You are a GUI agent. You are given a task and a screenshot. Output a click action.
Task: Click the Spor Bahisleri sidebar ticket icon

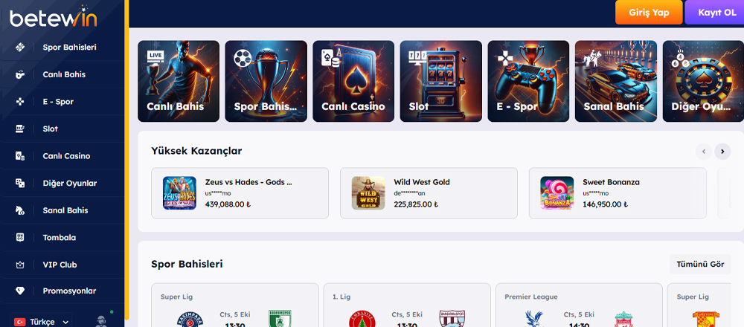point(20,47)
